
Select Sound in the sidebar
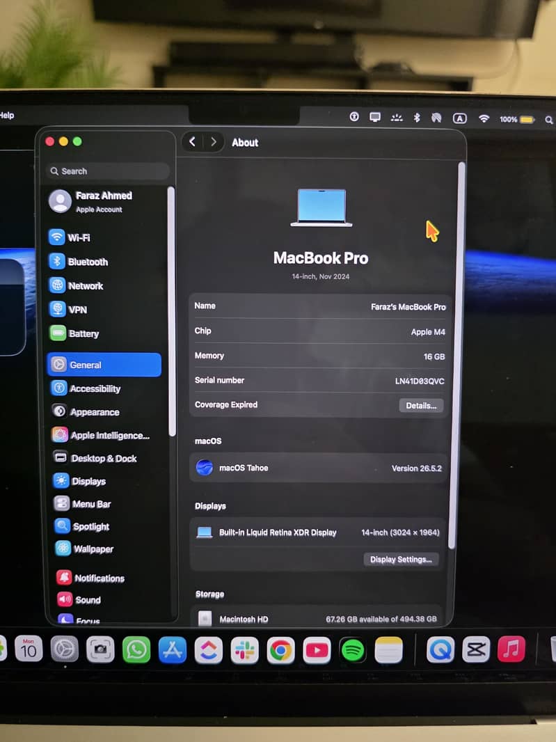[x=79, y=599]
